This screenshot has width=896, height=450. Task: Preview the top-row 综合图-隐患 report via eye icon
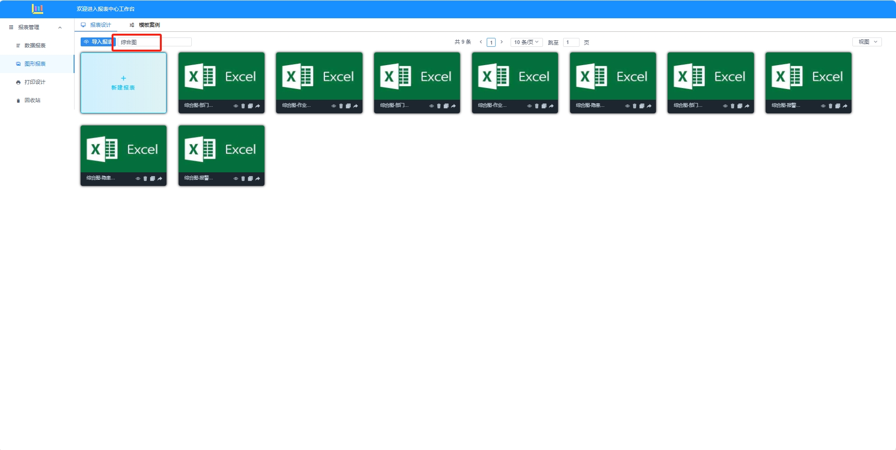coord(627,106)
